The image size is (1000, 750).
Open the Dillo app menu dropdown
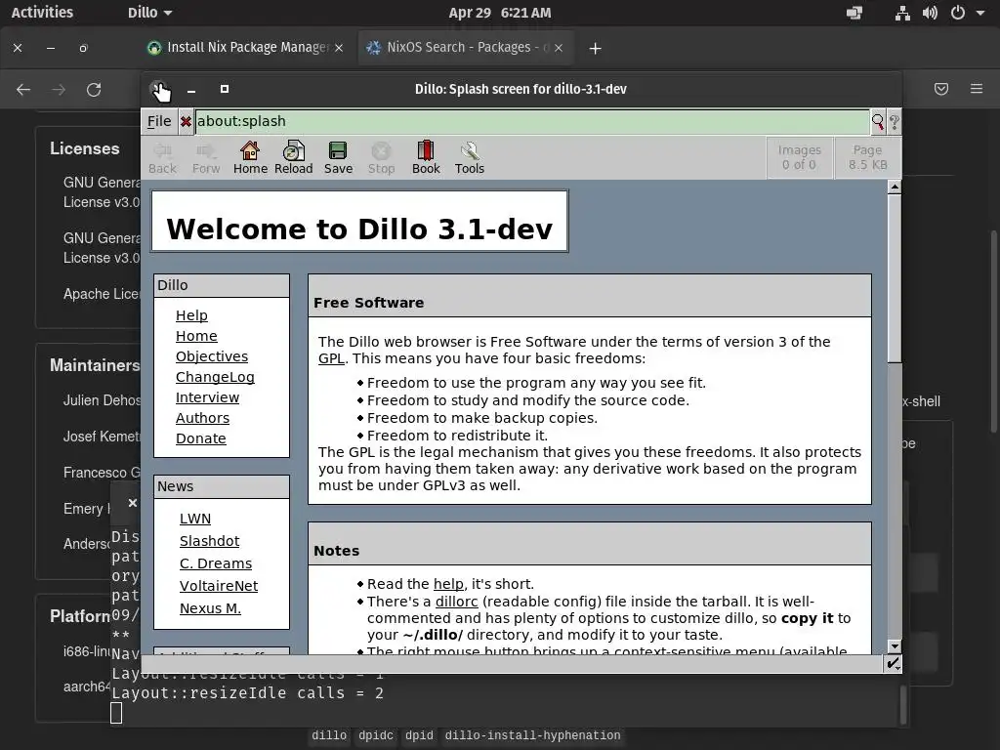pos(149,13)
